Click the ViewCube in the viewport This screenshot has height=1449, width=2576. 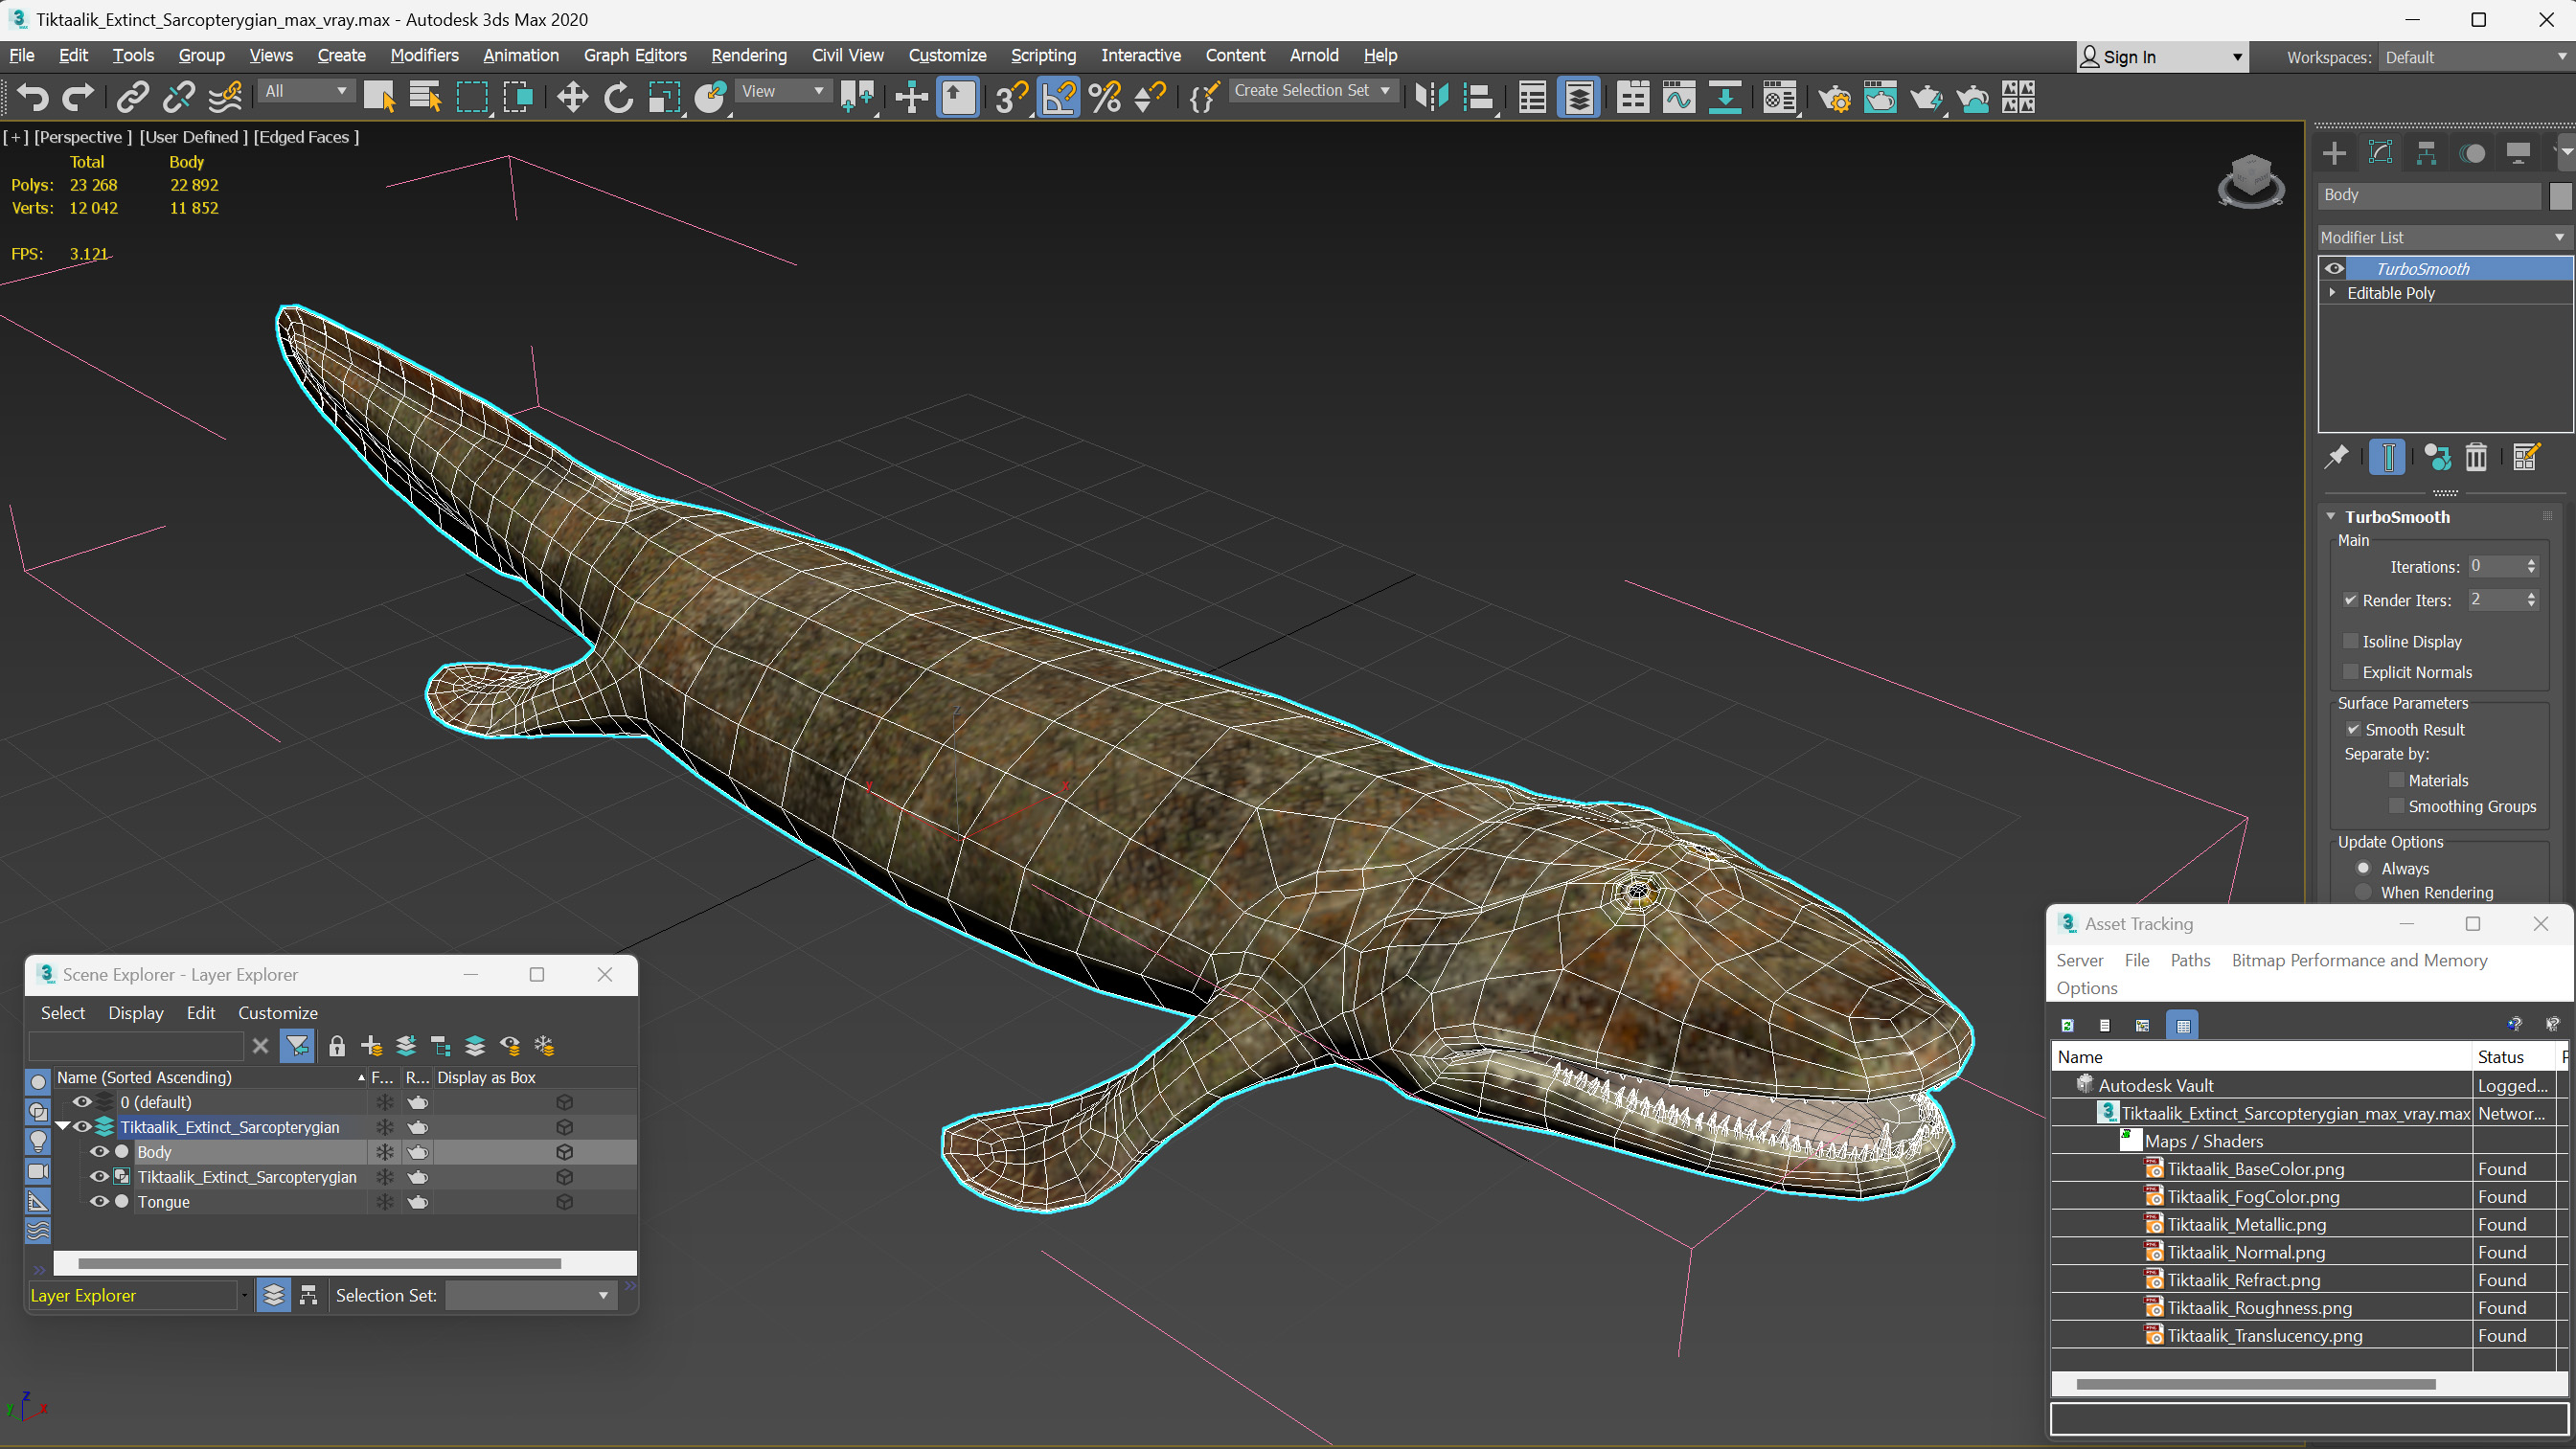coord(2250,179)
